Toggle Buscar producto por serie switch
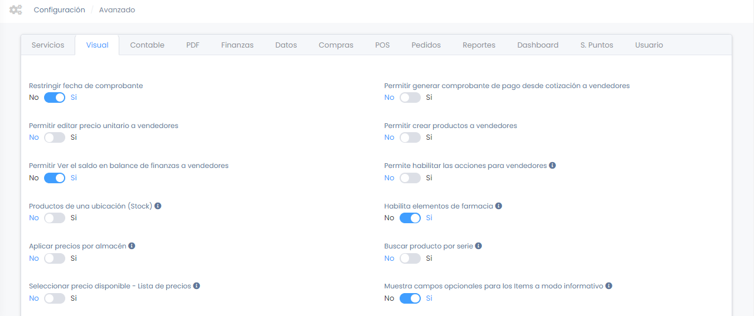Image resolution: width=754 pixels, height=316 pixels. [410, 258]
